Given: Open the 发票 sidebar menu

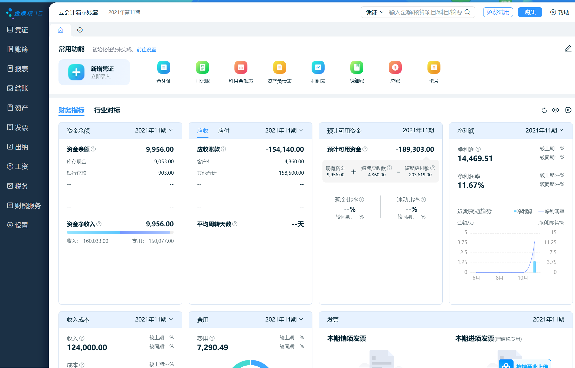Looking at the screenshot, I should 18,127.
